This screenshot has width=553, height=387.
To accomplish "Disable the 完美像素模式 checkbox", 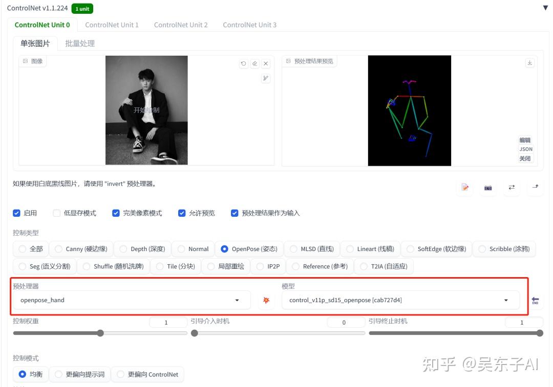I will [116, 213].
